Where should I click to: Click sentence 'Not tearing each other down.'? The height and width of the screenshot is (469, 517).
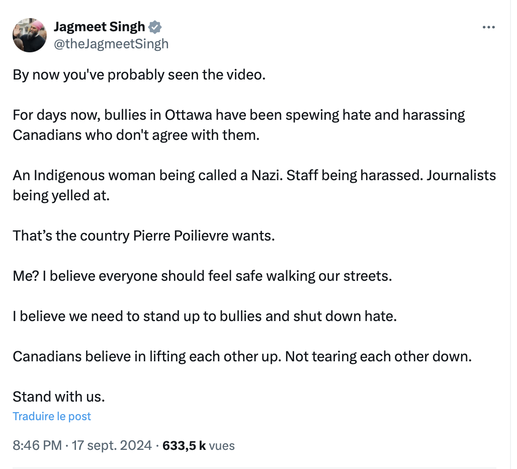379,357
